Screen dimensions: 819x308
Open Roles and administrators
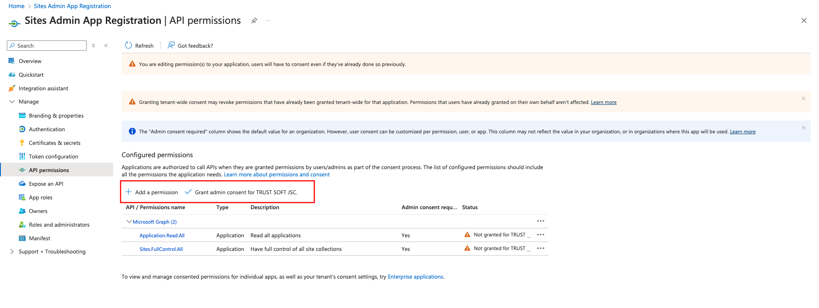click(59, 225)
